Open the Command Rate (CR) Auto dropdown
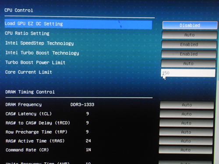The height and width of the screenshot is (164, 219). [x=185, y=150]
